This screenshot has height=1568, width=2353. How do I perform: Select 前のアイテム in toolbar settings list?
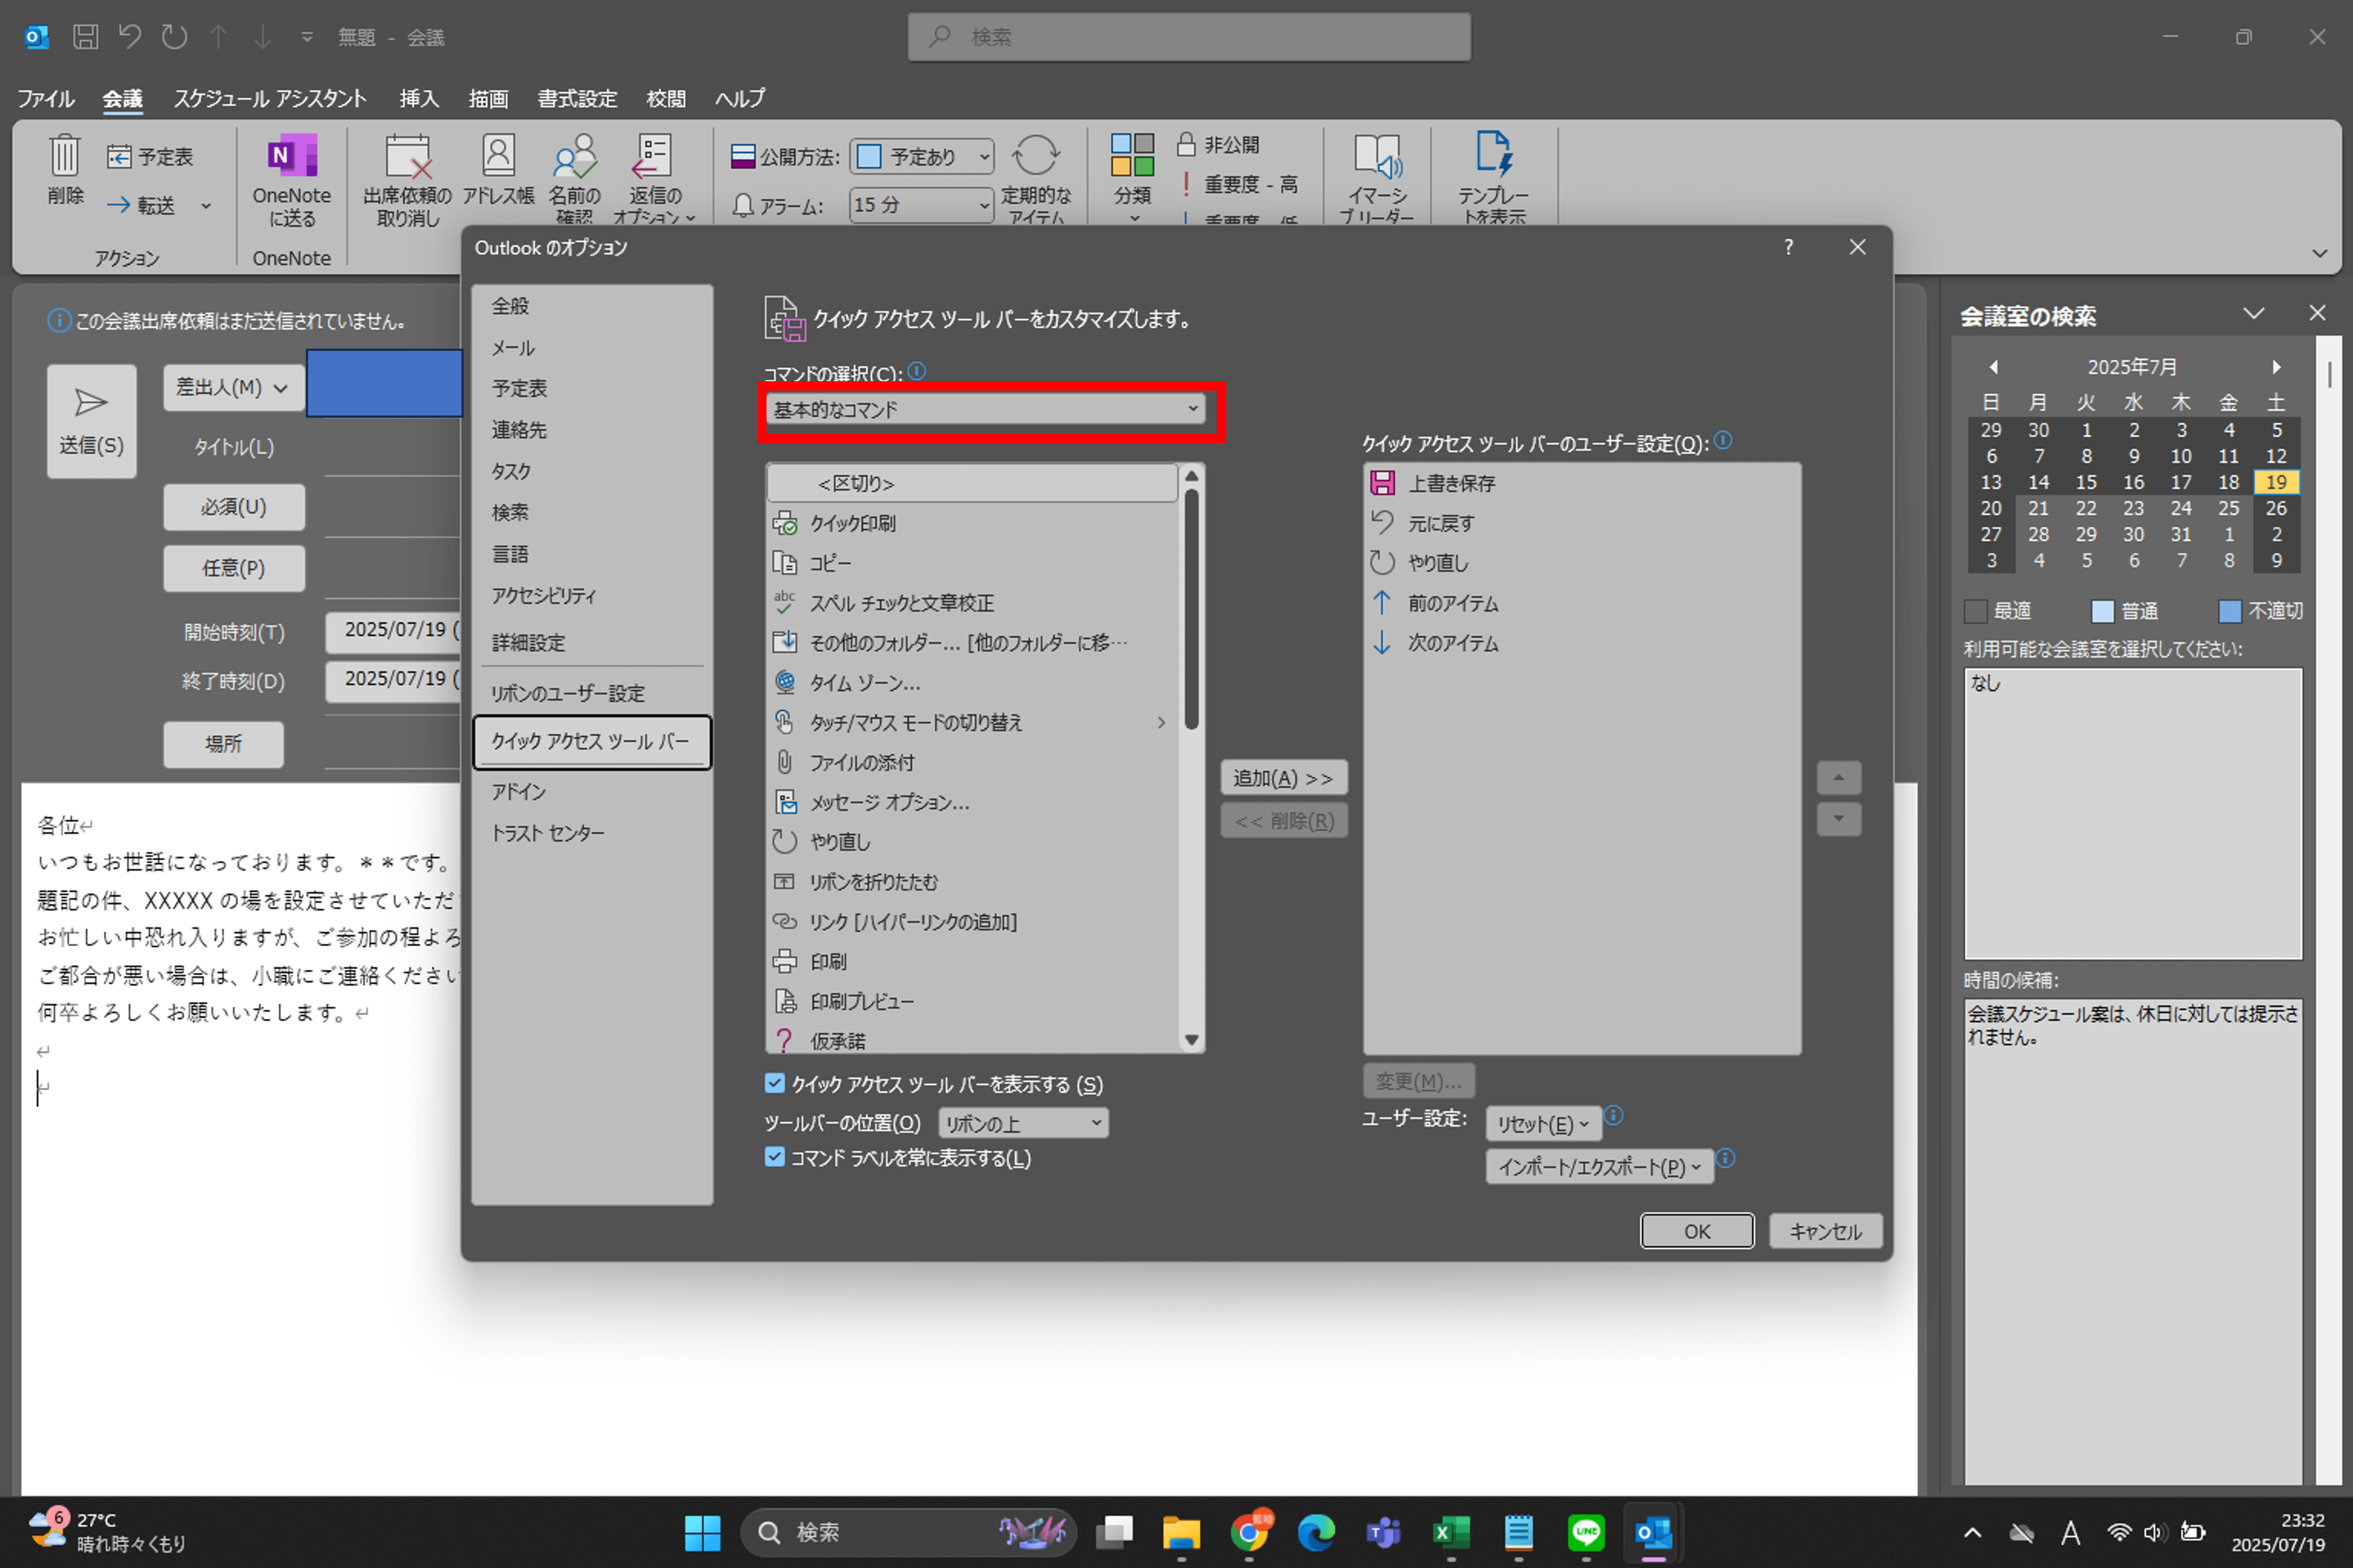click(x=1581, y=603)
